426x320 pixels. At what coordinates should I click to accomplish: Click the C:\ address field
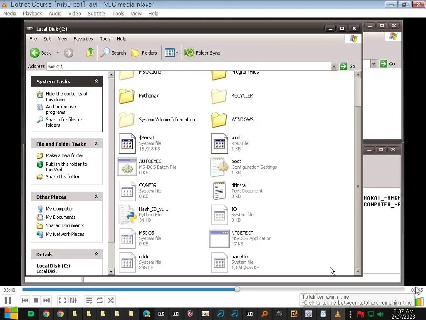coord(189,66)
